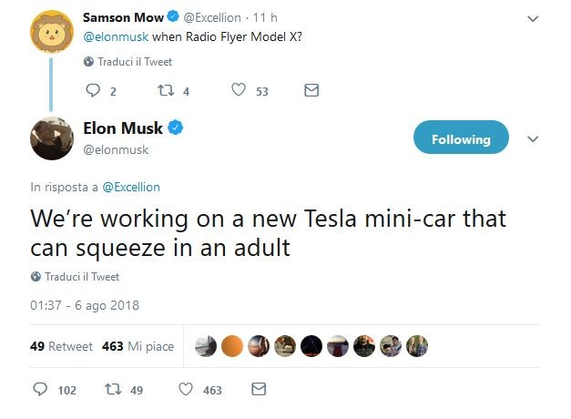Send Elon Musk's tweet via direct message

point(258,390)
